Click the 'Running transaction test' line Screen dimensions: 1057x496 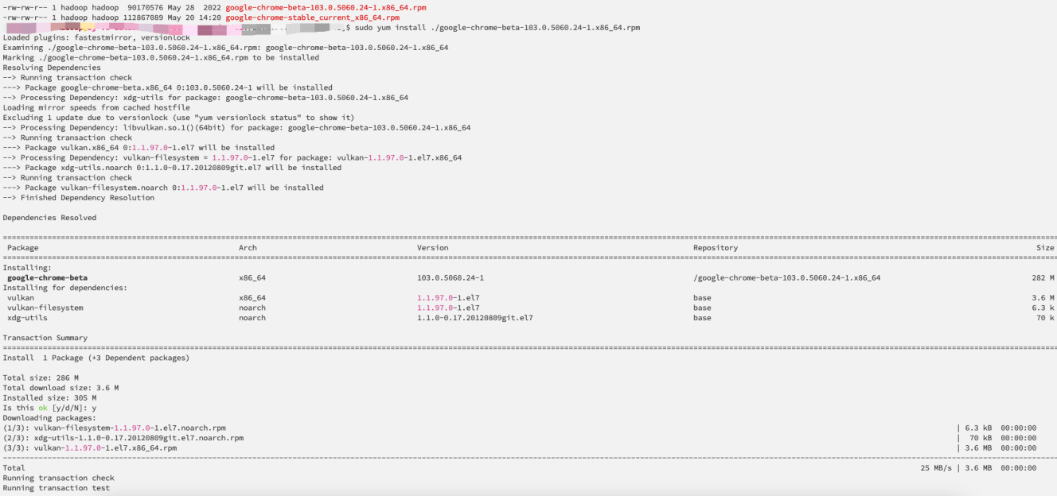pos(57,488)
